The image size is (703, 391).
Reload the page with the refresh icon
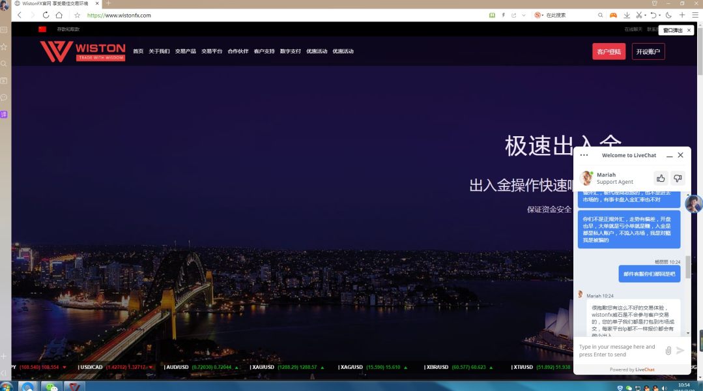[46, 15]
